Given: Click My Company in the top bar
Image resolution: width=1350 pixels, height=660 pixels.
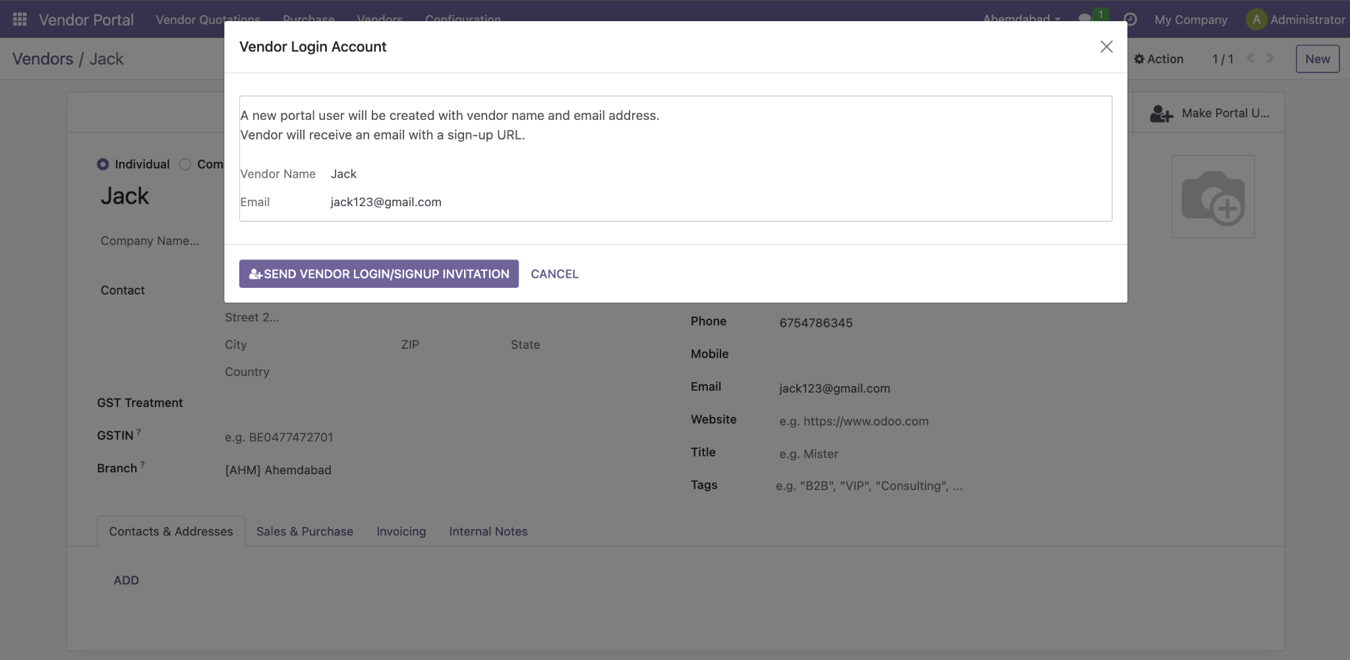Looking at the screenshot, I should [1190, 20].
